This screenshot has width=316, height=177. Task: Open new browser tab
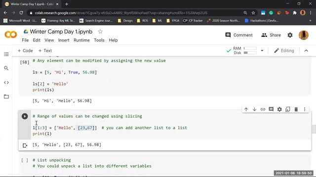67,4
